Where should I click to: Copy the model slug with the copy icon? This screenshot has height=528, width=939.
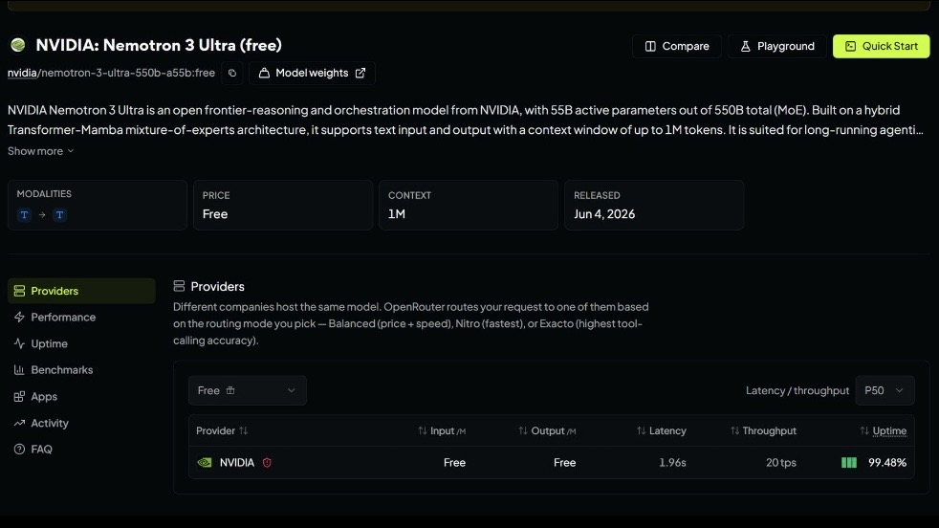click(232, 73)
